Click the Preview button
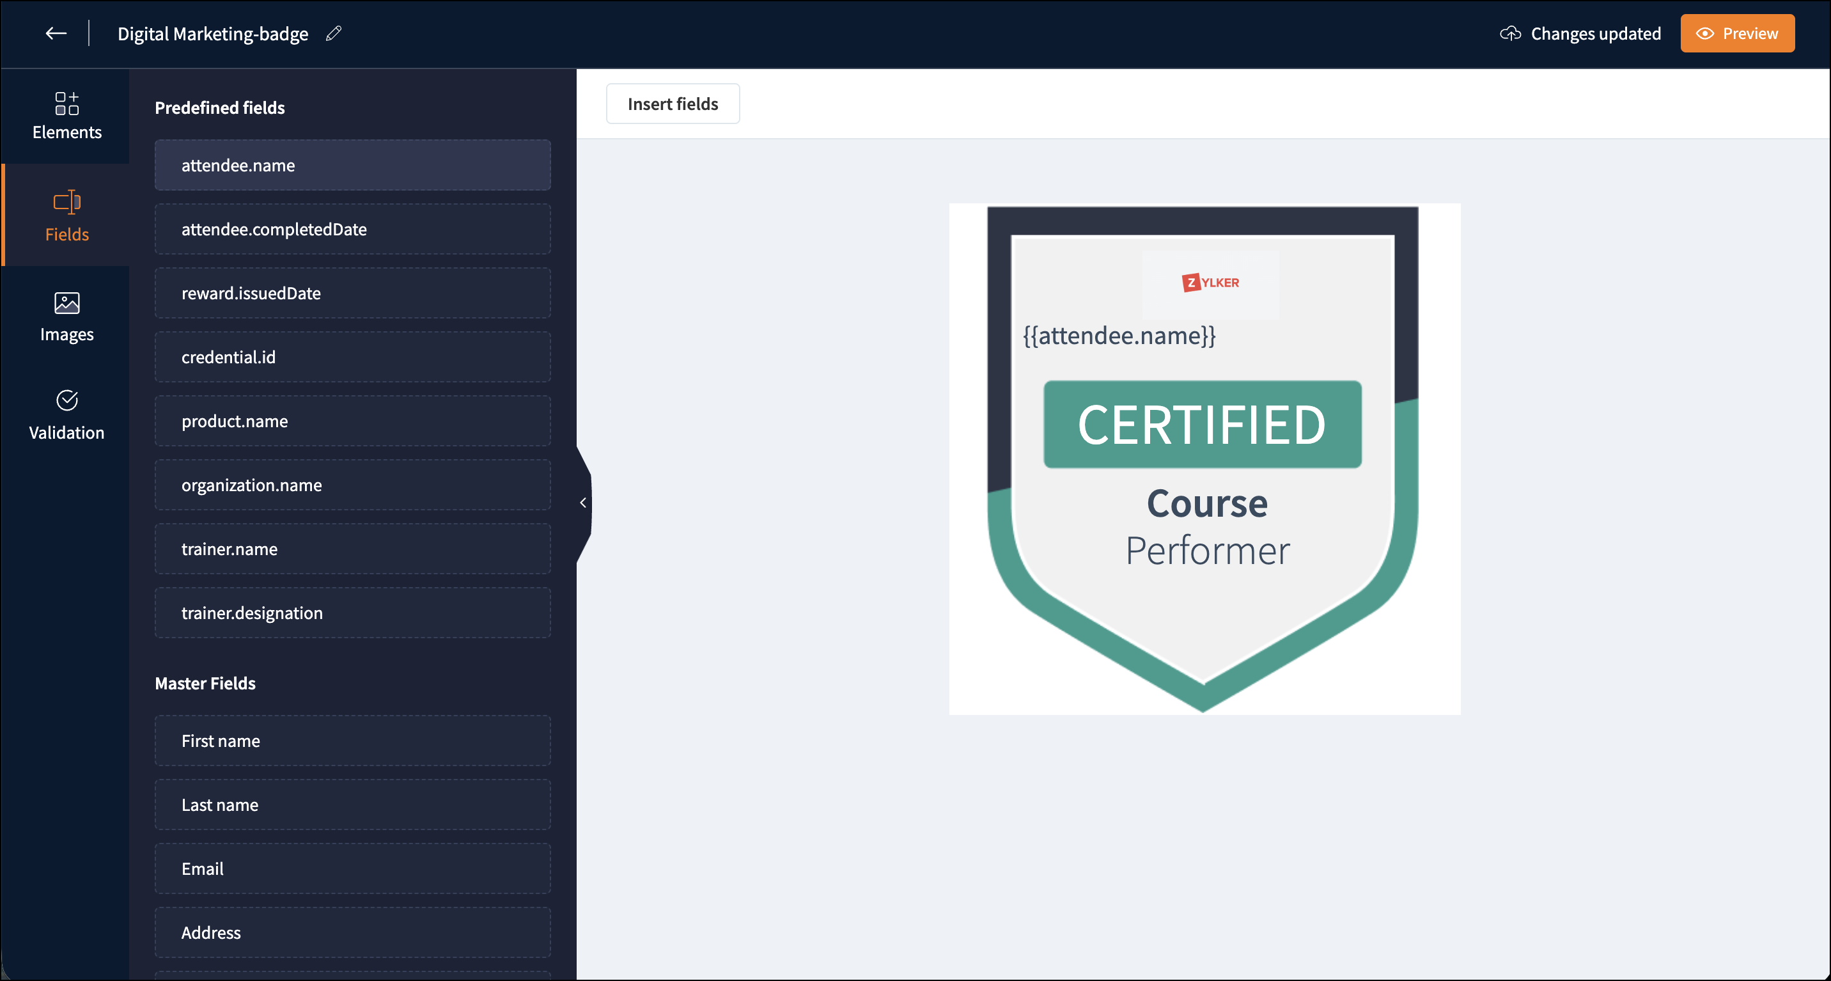The image size is (1831, 981). click(x=1736, y=33)
